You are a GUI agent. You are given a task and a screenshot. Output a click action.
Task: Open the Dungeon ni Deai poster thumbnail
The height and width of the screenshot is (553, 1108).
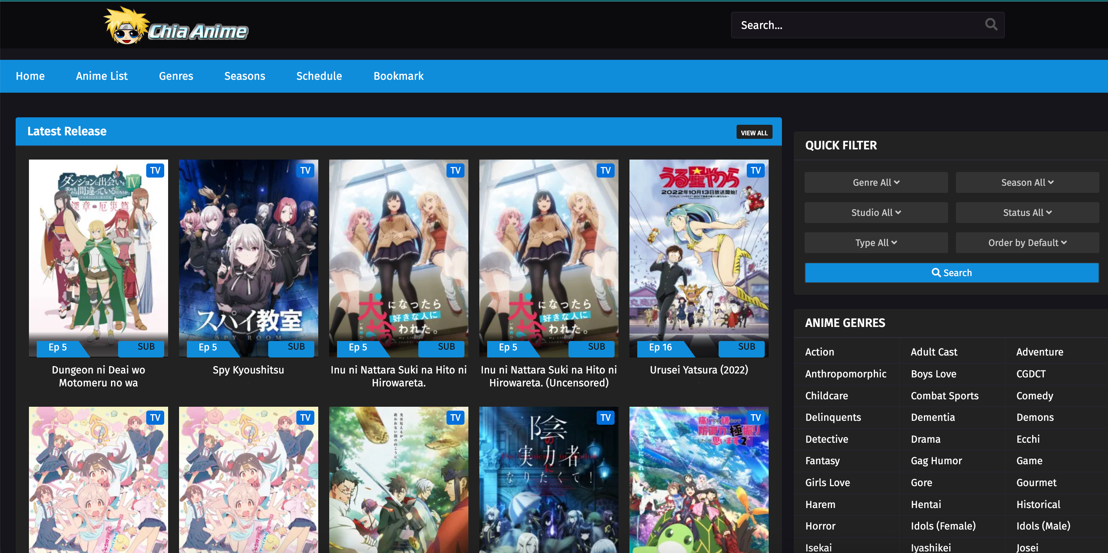[x=98, y=258]
